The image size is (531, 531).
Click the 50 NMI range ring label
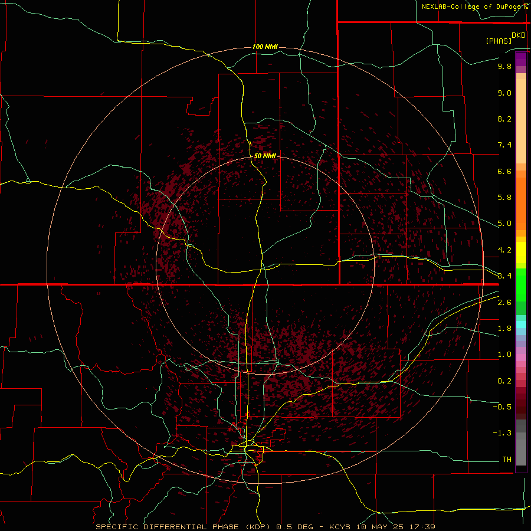(265, 156)
